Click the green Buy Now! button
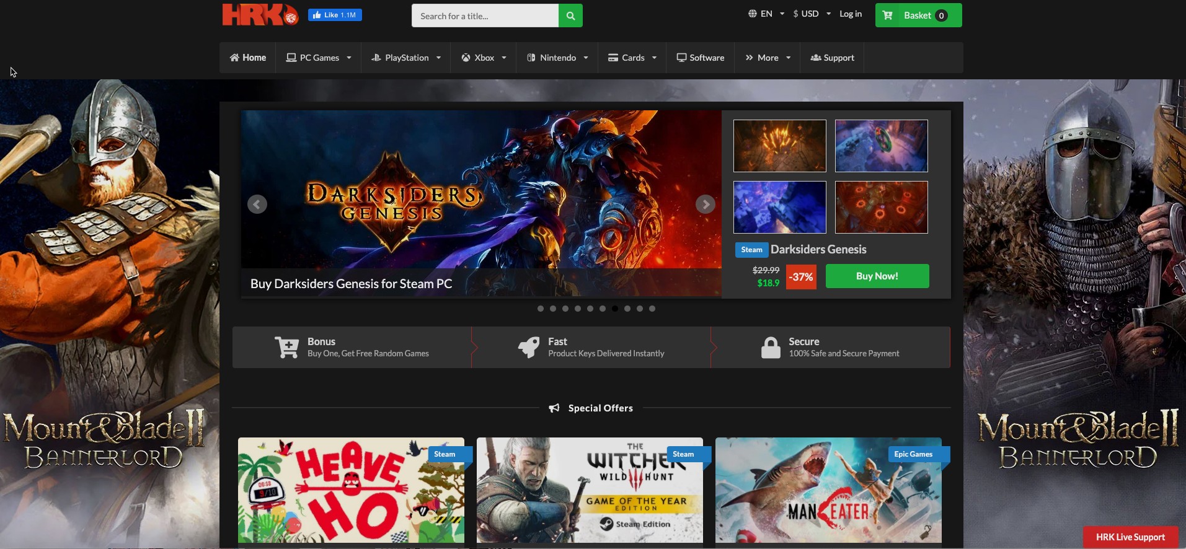 pyautogui.click(x=877, y=276)
